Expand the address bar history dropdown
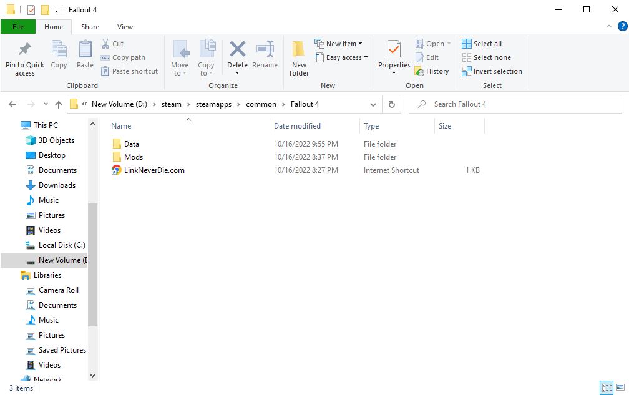The image size is (629, 395). (373, 104)
